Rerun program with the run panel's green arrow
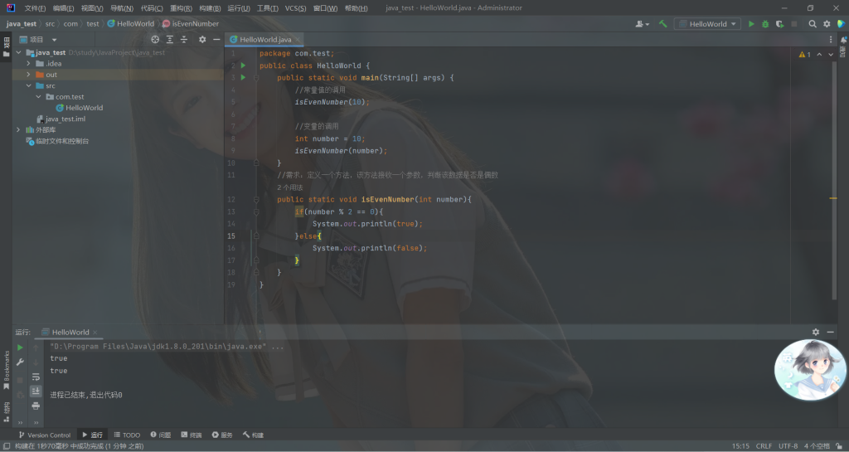The width and height of the screenshot is (849, 452). point(21,348)
